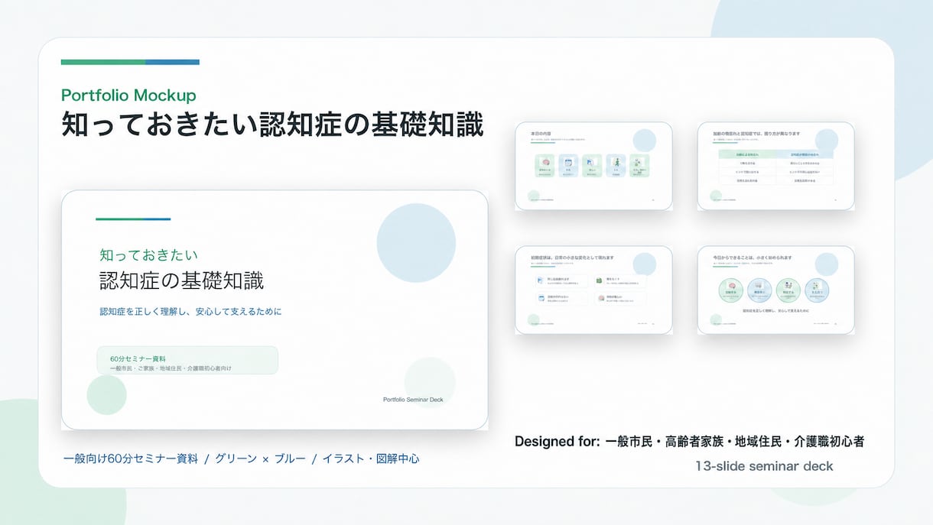Click the "13-slide seminar deck" text

coord(764,465)
